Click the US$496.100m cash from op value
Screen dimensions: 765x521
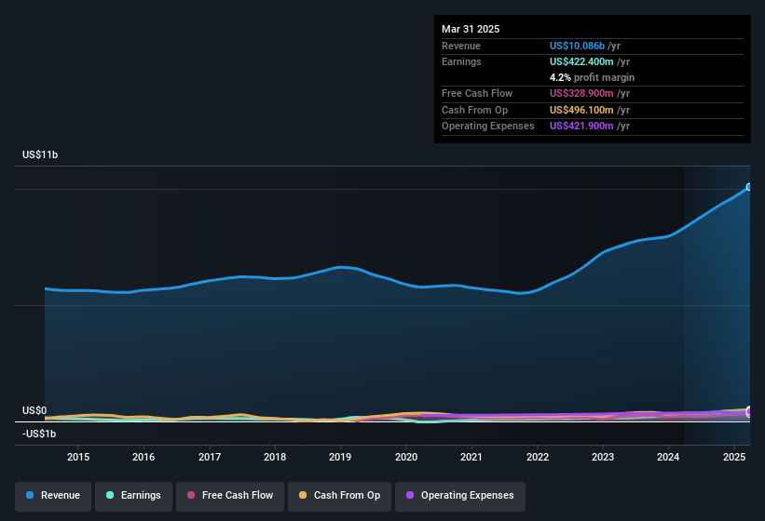point(581,110)
